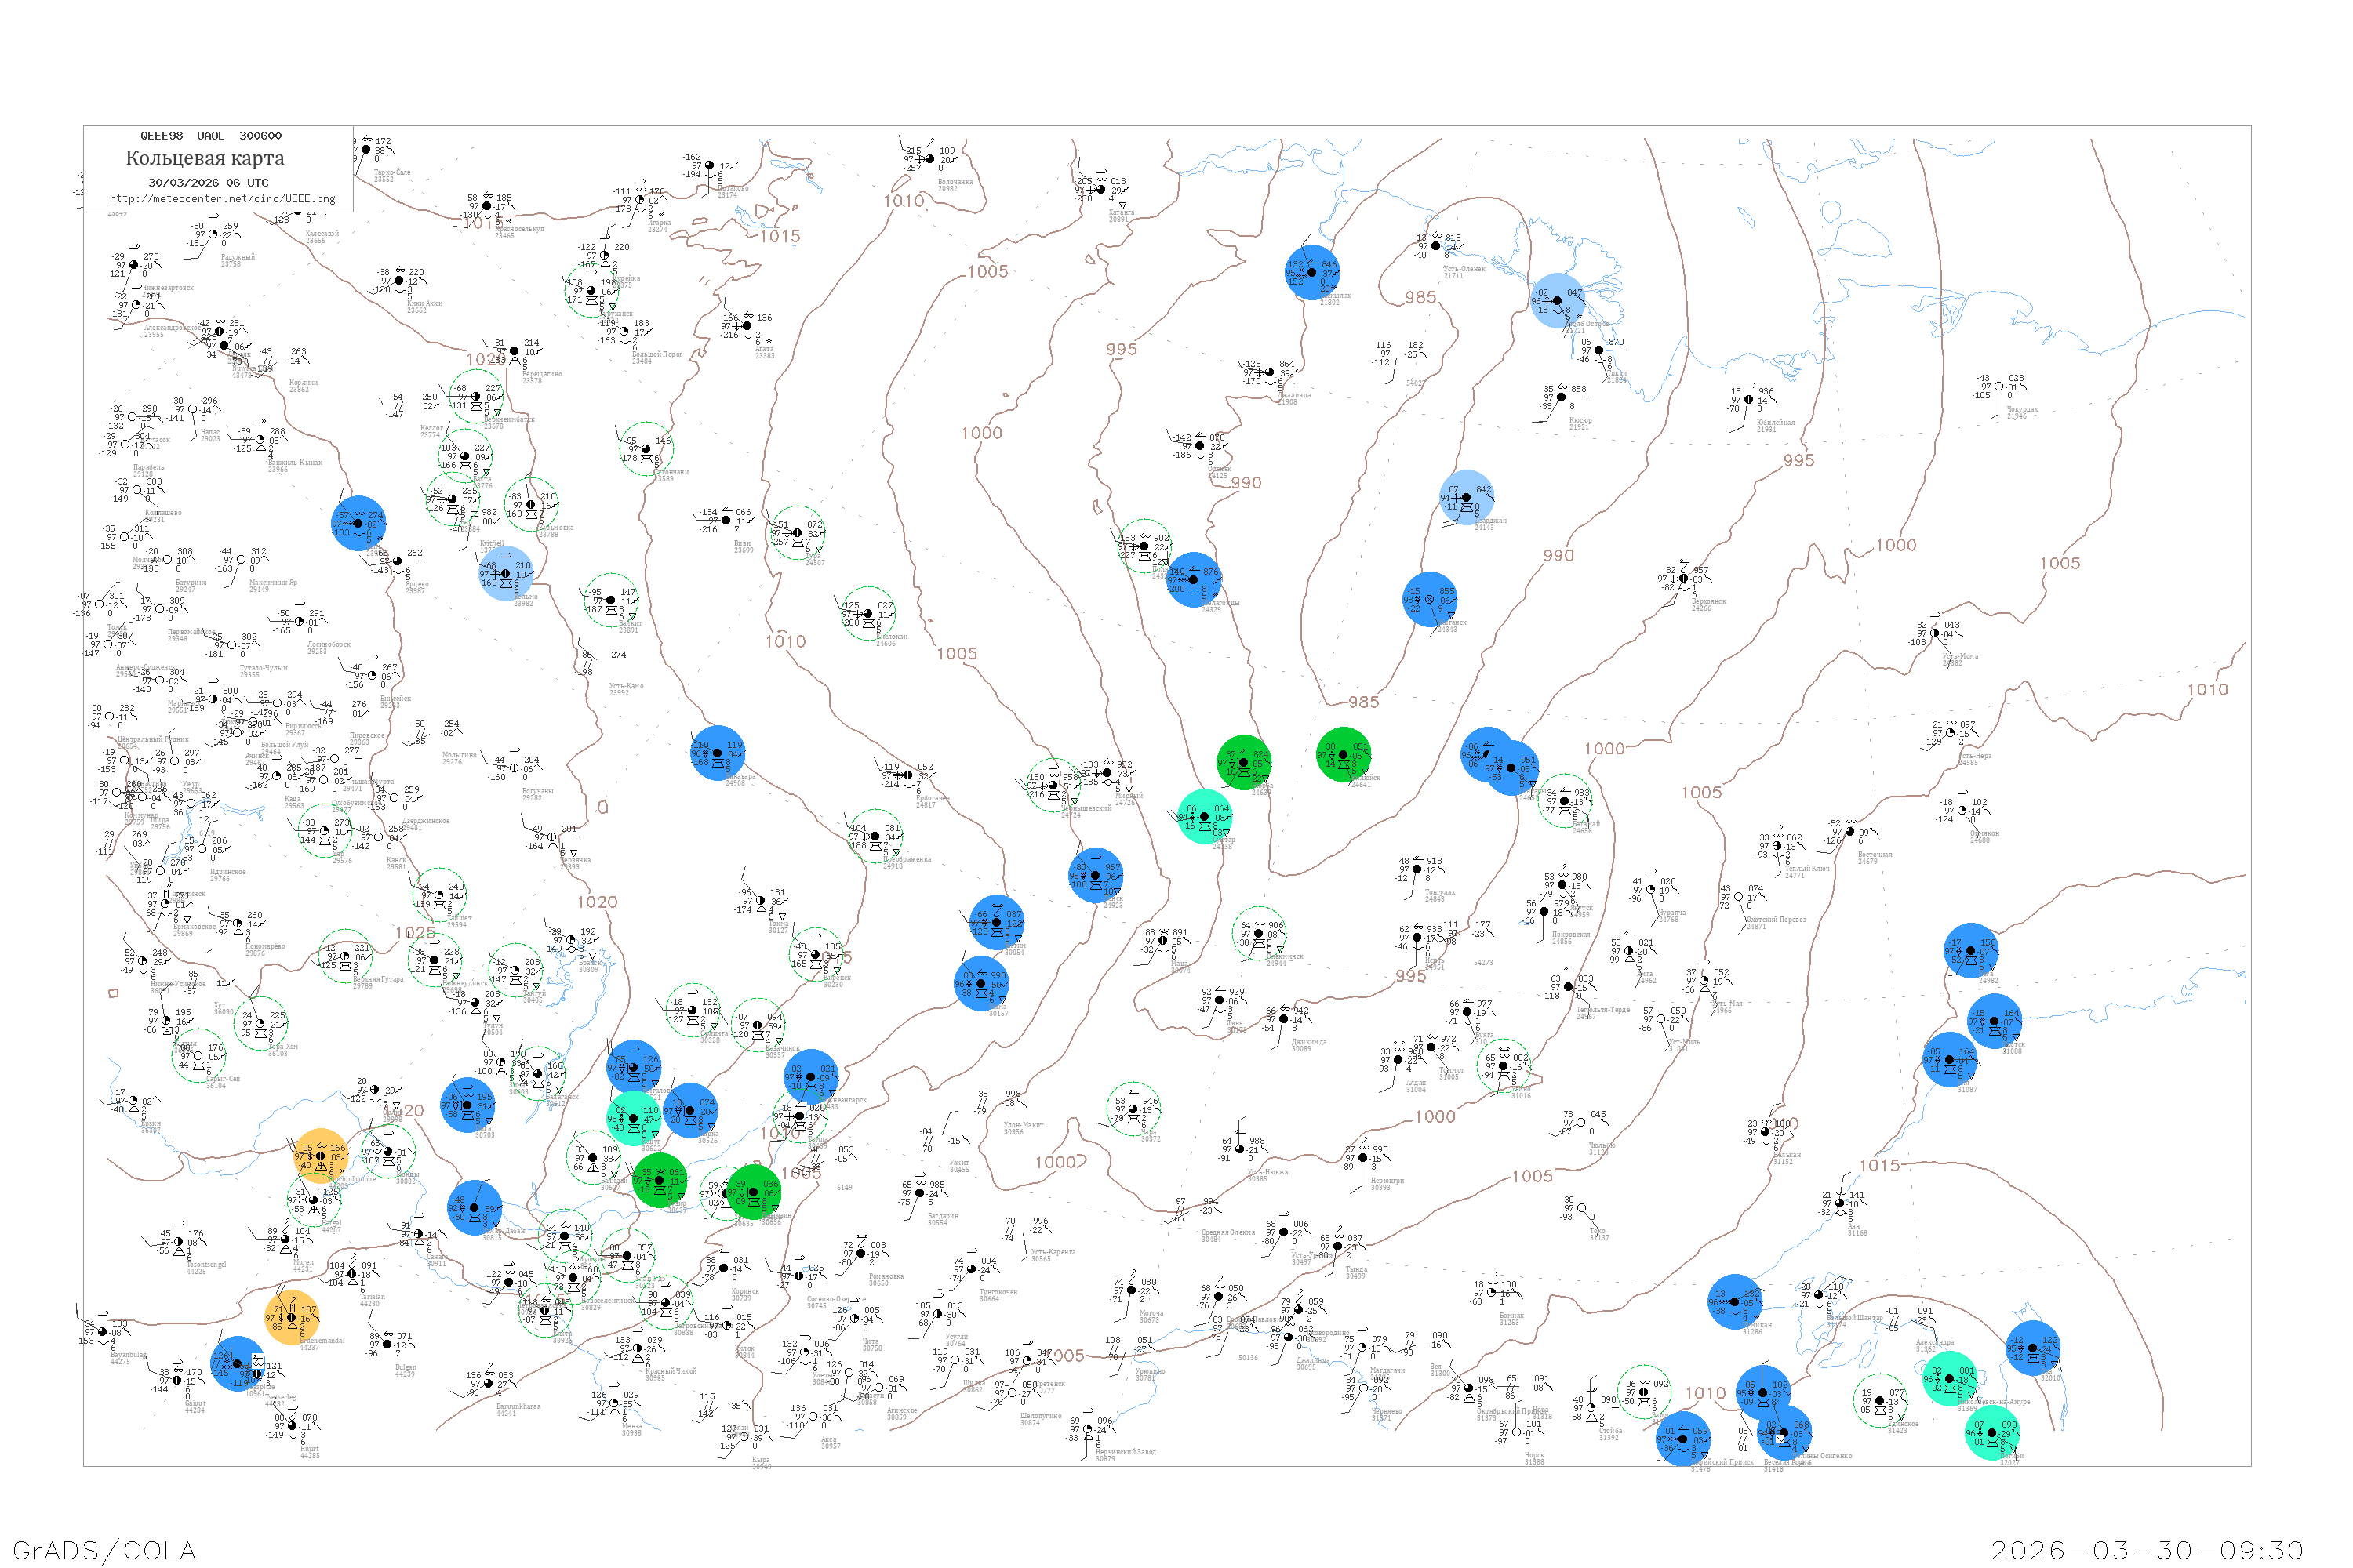Select the blue Saskylakh 21802 station circle
This screenshot has height=1568, width=2353.
(1311, 272)
